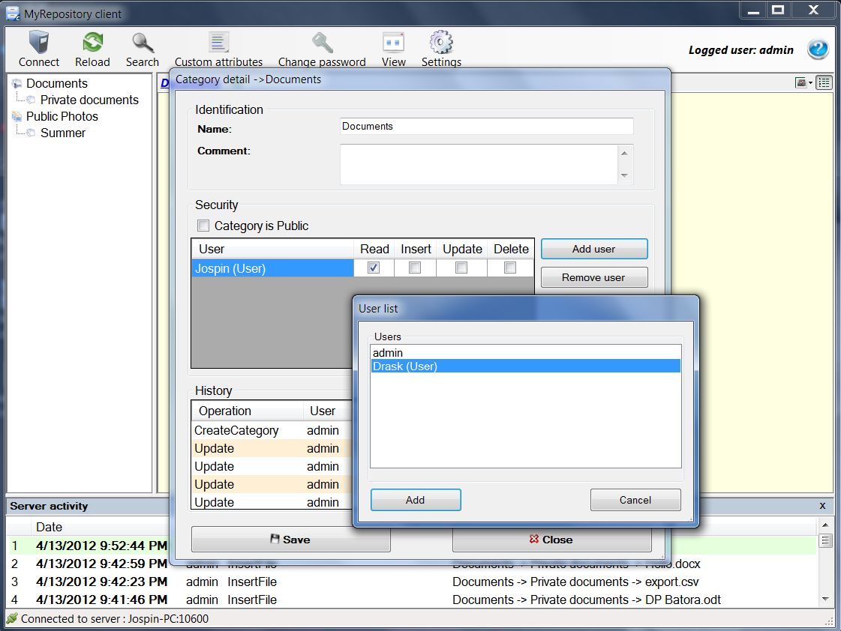Confirm with the Add button in User list
841x631 pixels.
click(x=415, y=500)
